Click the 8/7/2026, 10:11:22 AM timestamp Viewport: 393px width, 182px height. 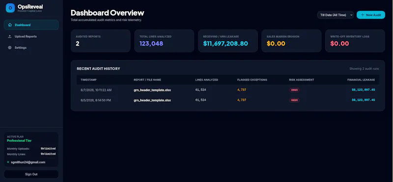pyautogui.click(x=96, y=90)
